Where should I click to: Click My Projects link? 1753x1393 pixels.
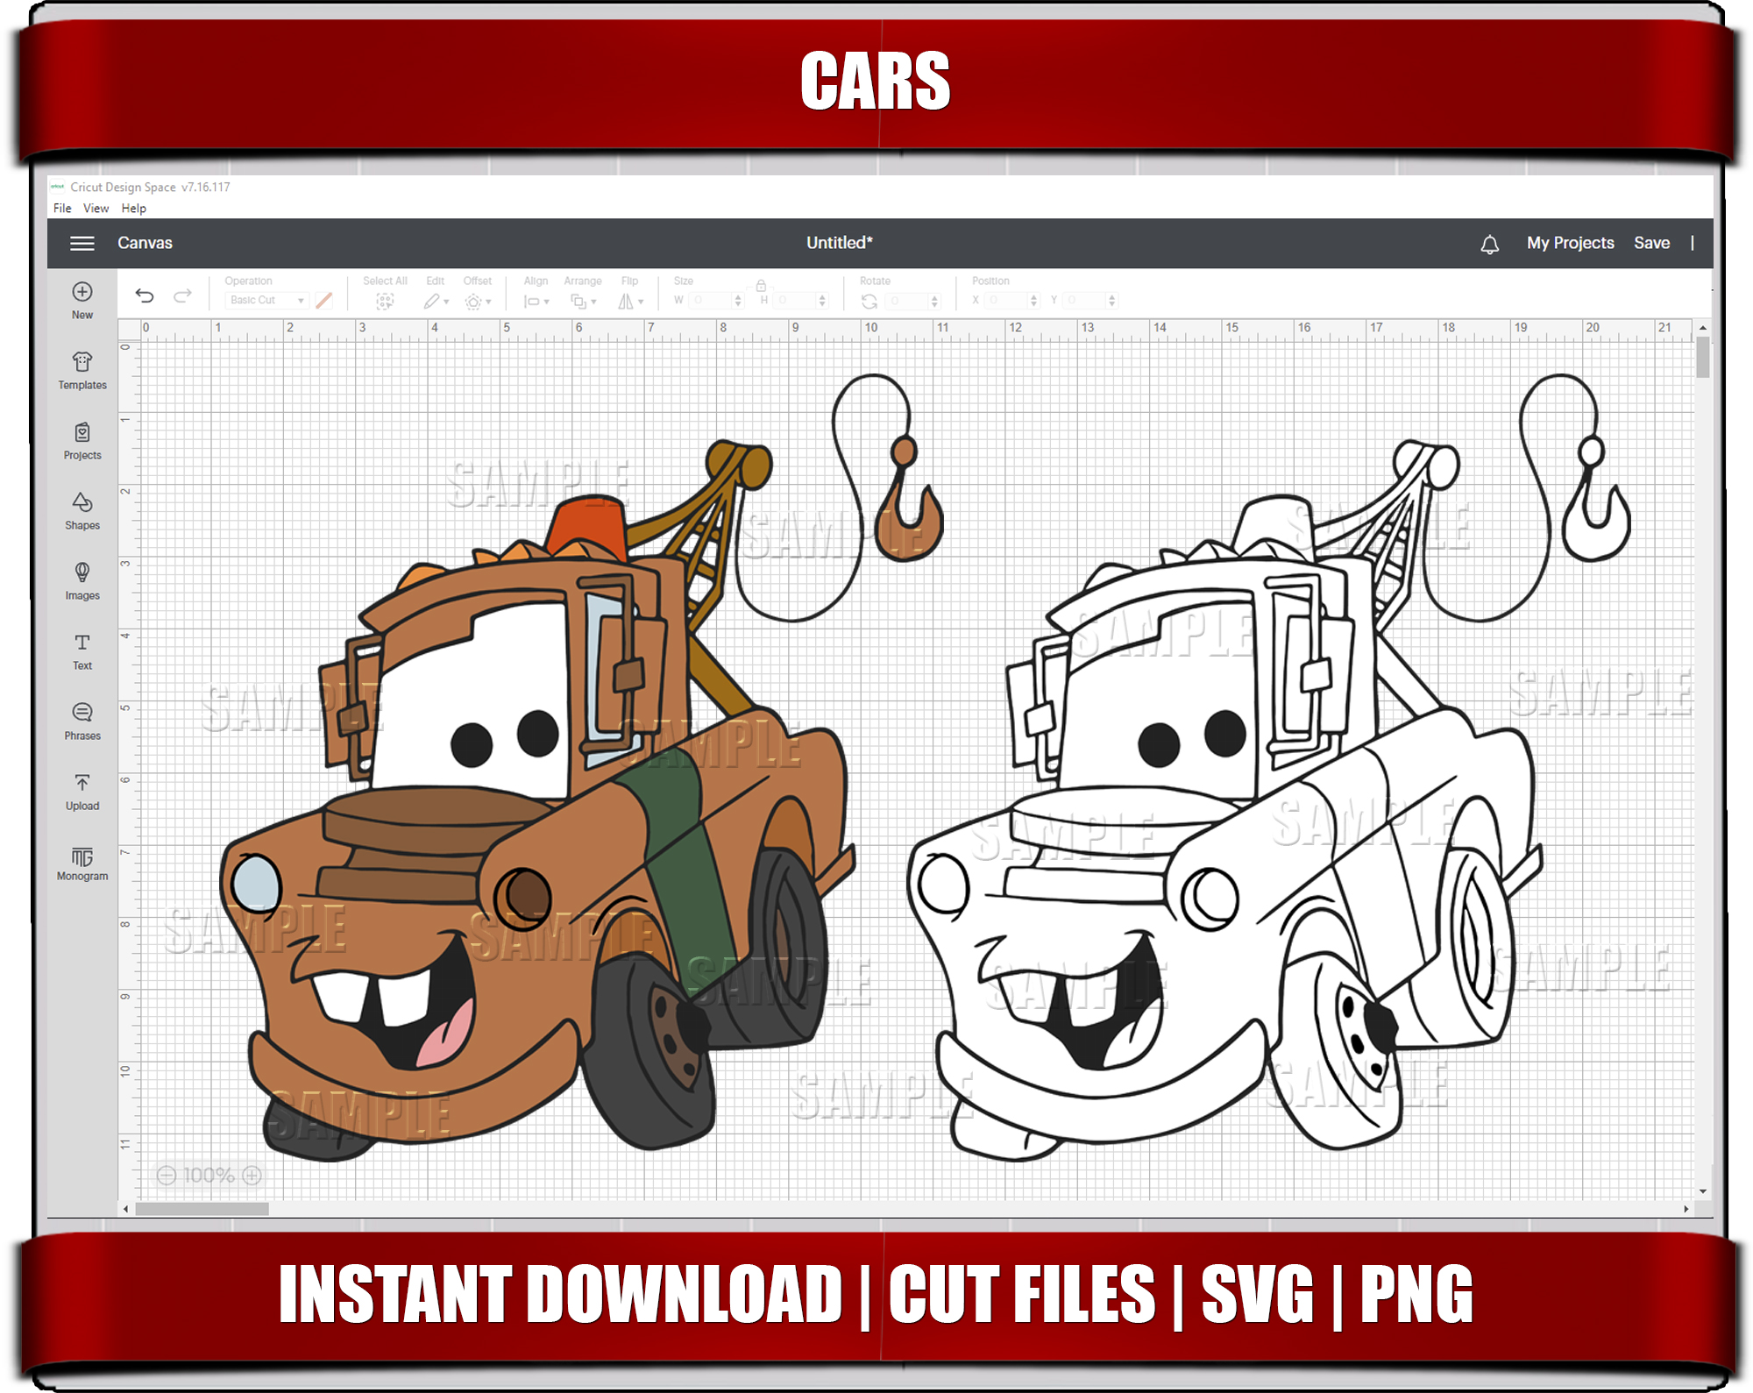1570,243
